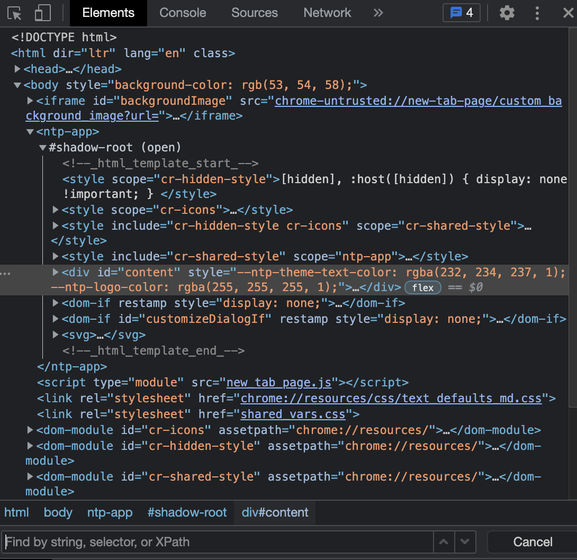Open the Console drawer with 4 messages
Screen dimensions: 577x560
point(461,13)
